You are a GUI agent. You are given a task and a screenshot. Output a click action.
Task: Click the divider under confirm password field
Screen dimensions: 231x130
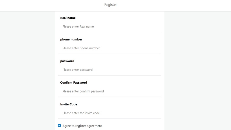tap(110, 97)
